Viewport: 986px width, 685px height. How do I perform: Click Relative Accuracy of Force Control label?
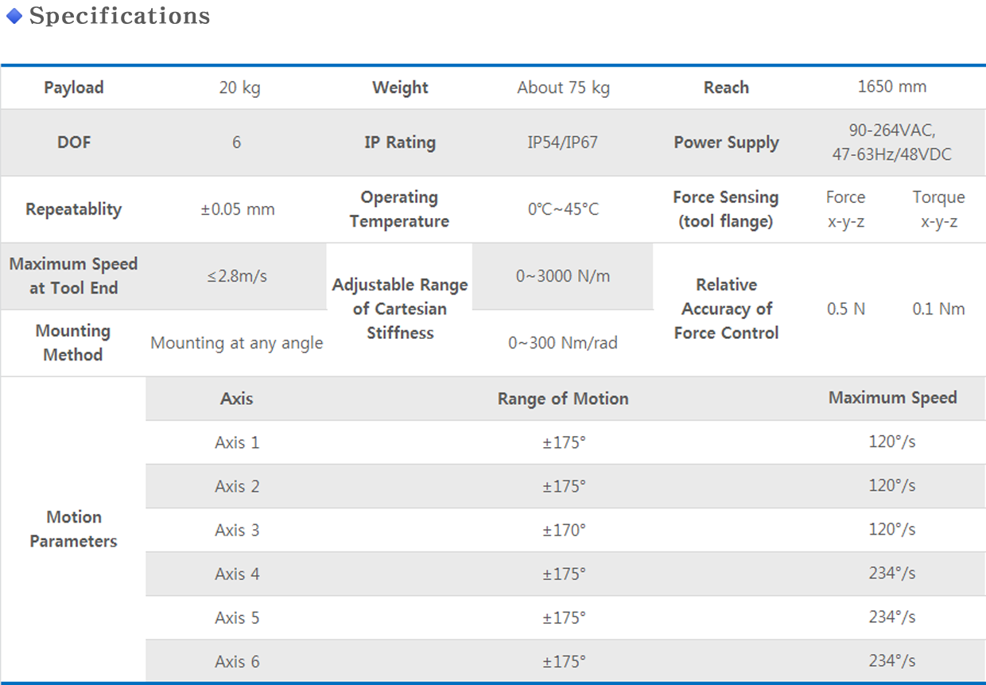726,309
